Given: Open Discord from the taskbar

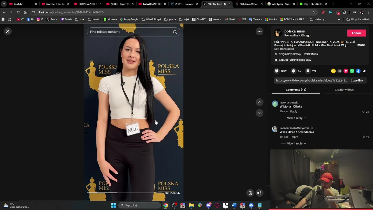Looking at the screenshot, I should point(208,205).
